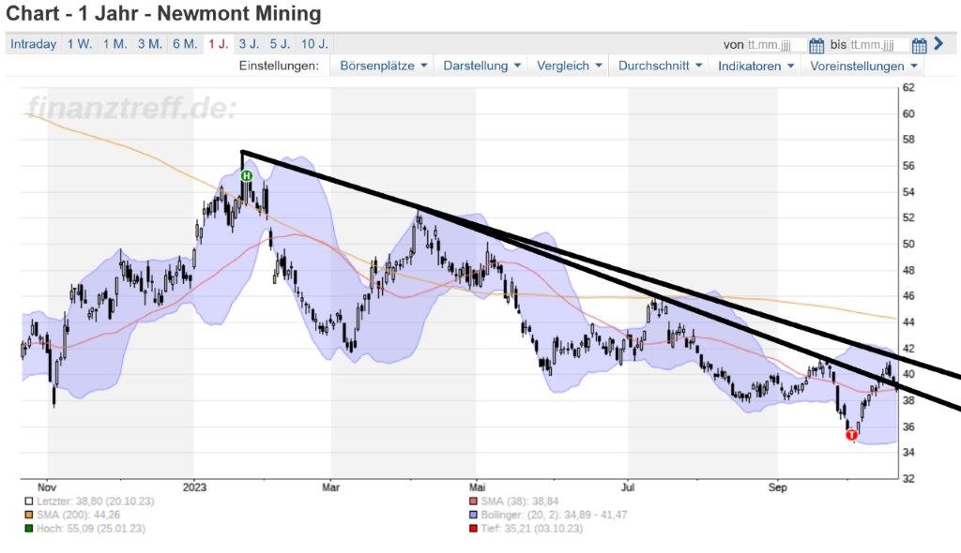Click the red T low marker on chart

coord(851,435)
